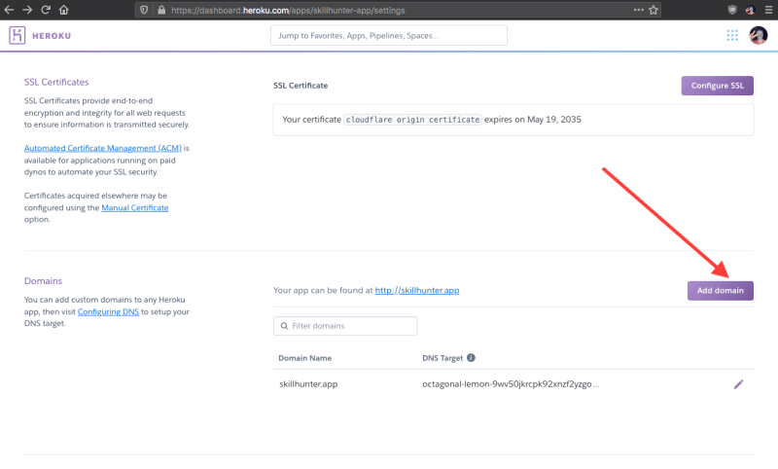Click the SSL Certificates section heading
The image size is (778, 469).
56,82
